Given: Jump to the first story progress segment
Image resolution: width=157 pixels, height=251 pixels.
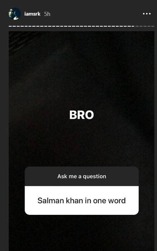Looking at the screenshot, I should [x=10, y=26].
